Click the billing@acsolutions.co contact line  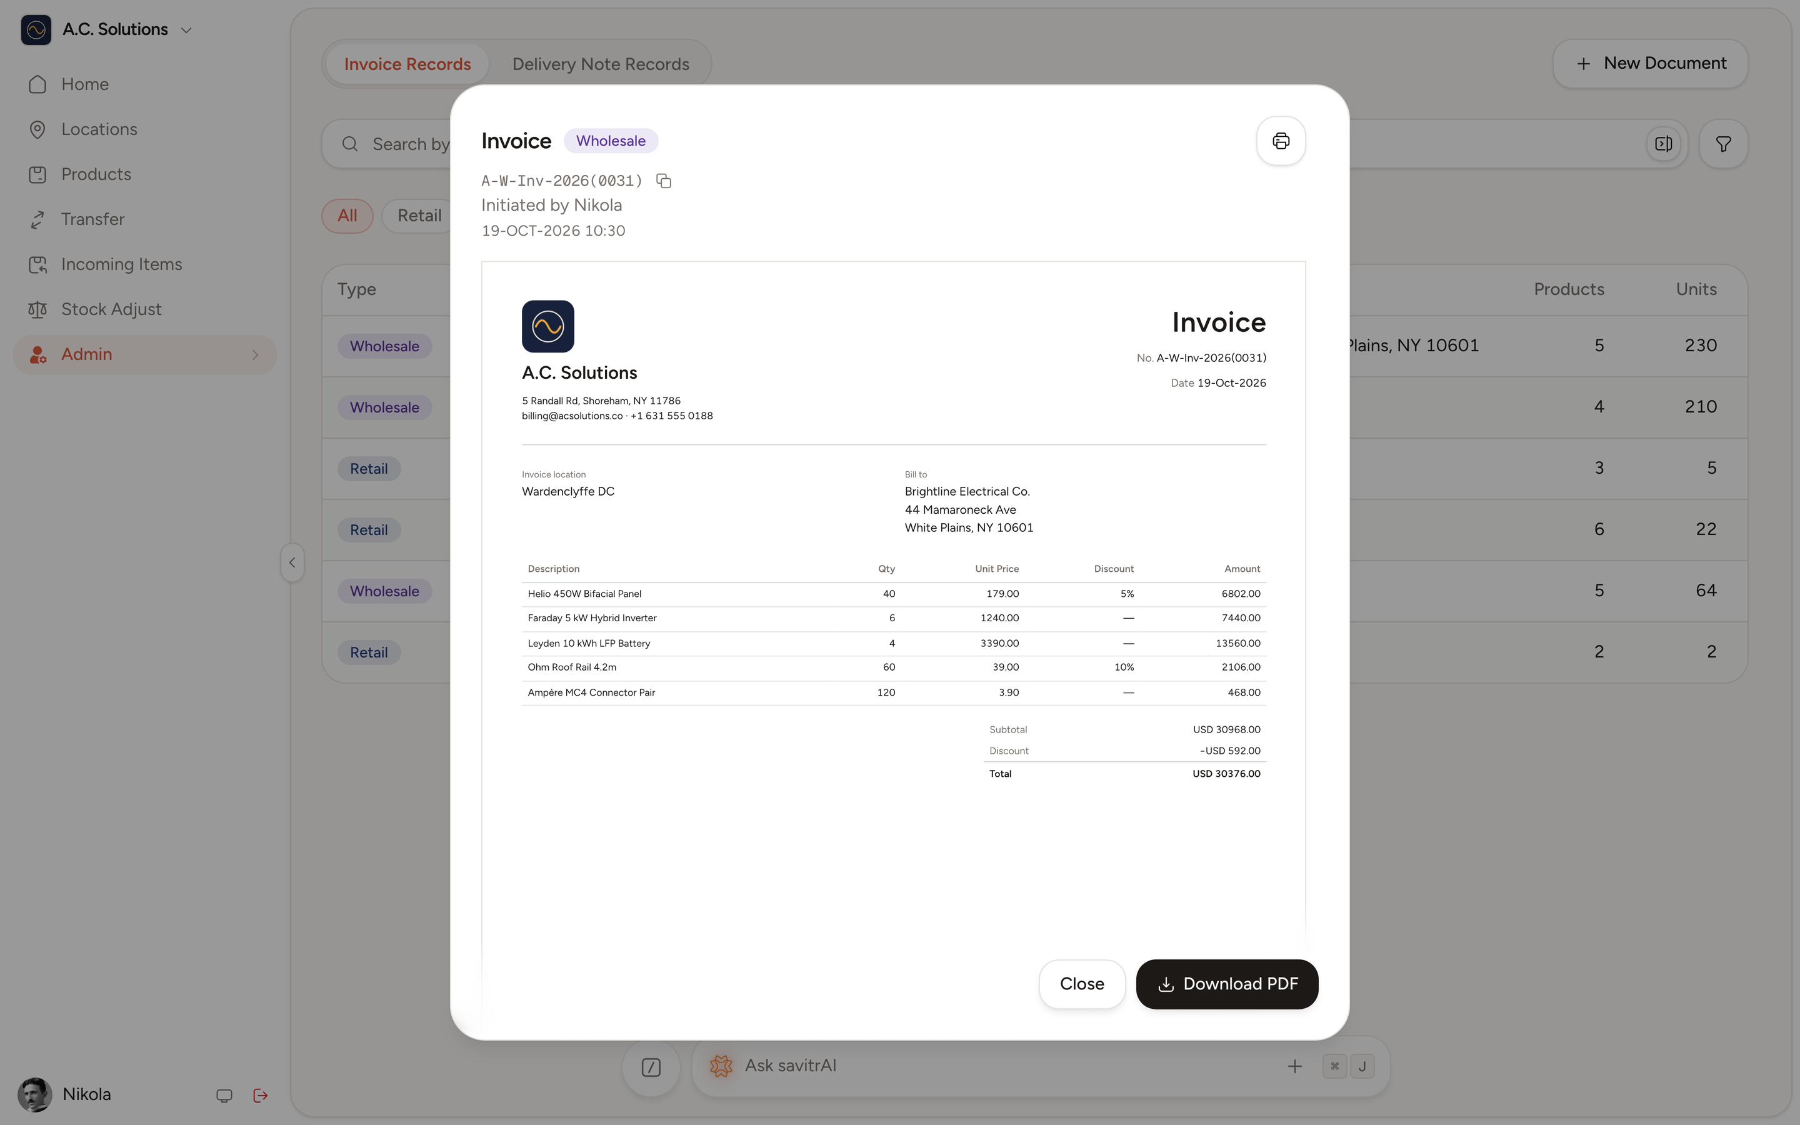[617, 416]
